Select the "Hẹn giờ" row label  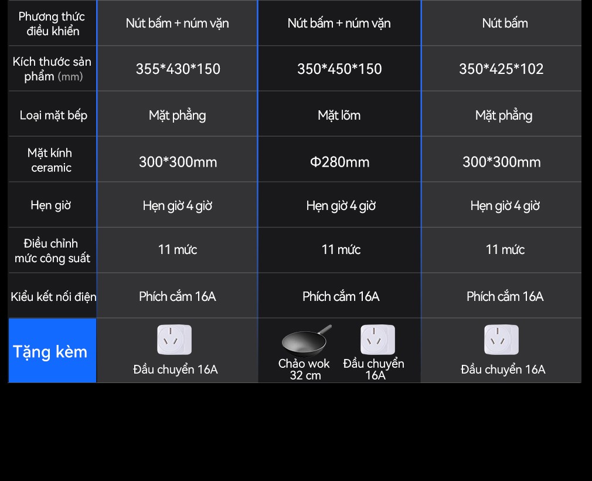tap(50, 205)
